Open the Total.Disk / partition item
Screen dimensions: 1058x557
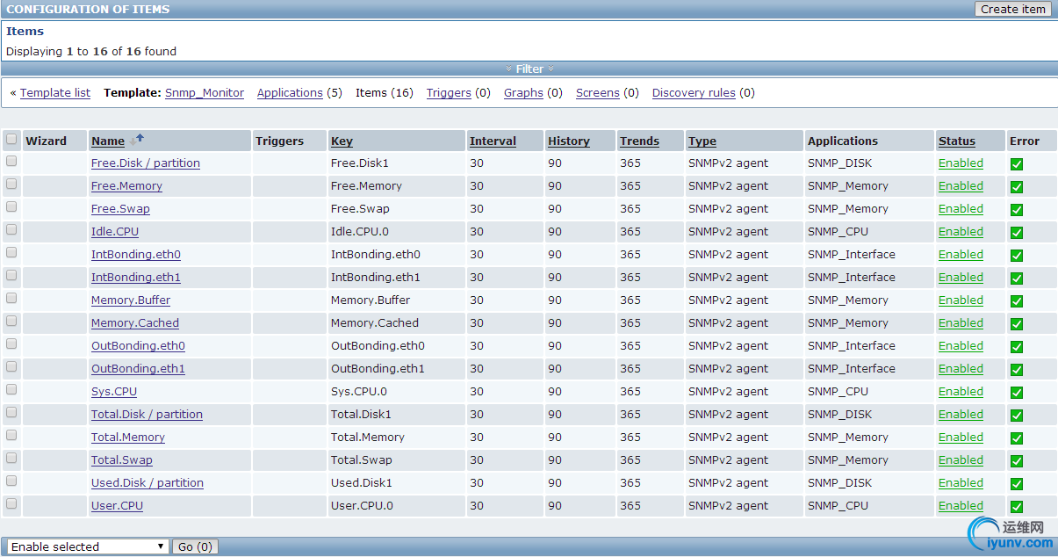click(147, 415)
